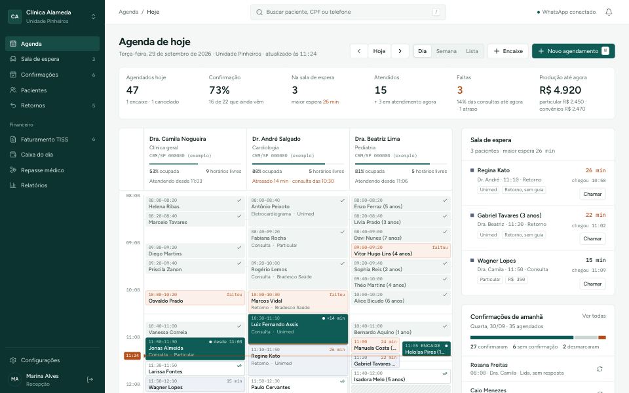Open Heloísa Pires encaixe appointment
629x393 pixels.
427,348
